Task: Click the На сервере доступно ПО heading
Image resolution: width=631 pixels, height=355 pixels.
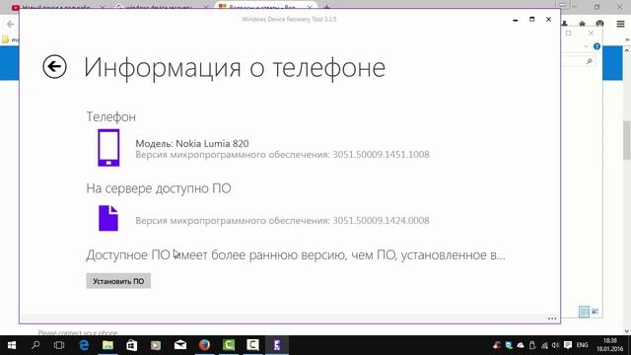Action: pos(159,188)
